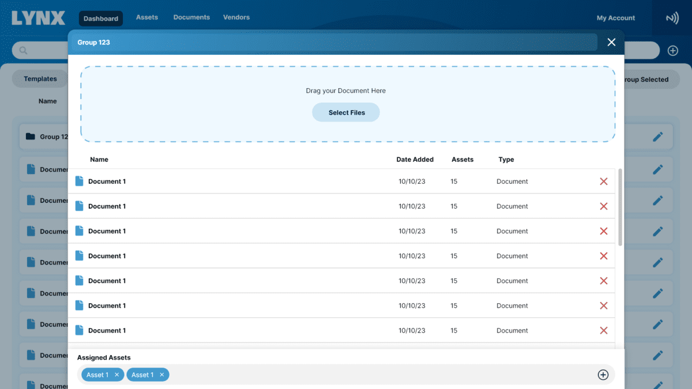The width and height of the screenshot is (692, 389).
Task: Add an asset using plus circle icon
Action: click(603, 375)
